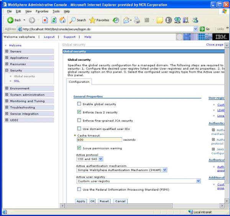This screenshot has height=216, width=230.
Task: Click the Support link
Action: pyautogui.click(x=69, y=37)
